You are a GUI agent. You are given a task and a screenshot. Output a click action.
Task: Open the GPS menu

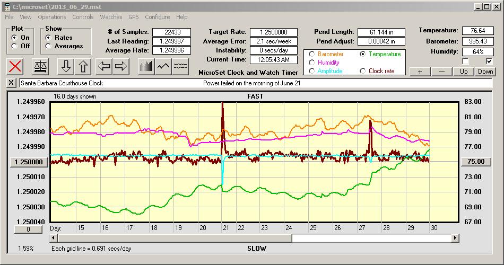pyautogui.click(x=133, y=17)
